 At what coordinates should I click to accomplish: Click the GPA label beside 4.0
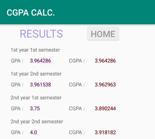(x=17, y=132)
